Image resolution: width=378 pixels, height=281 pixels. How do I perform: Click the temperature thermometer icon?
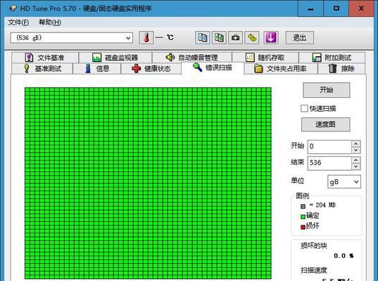[146, 37]
